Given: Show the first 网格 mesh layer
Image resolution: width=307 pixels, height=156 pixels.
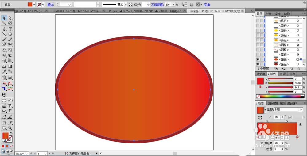Looking at the screenshot, I should (258, 45).
